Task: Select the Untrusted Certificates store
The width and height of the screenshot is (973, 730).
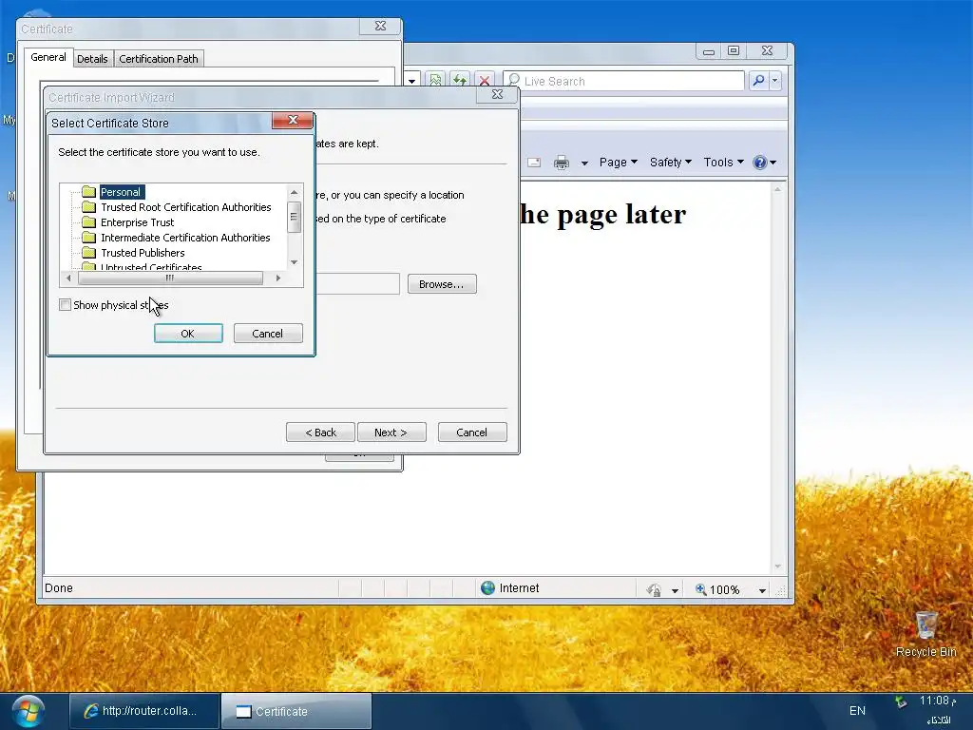Action: (x=151, y=267)
